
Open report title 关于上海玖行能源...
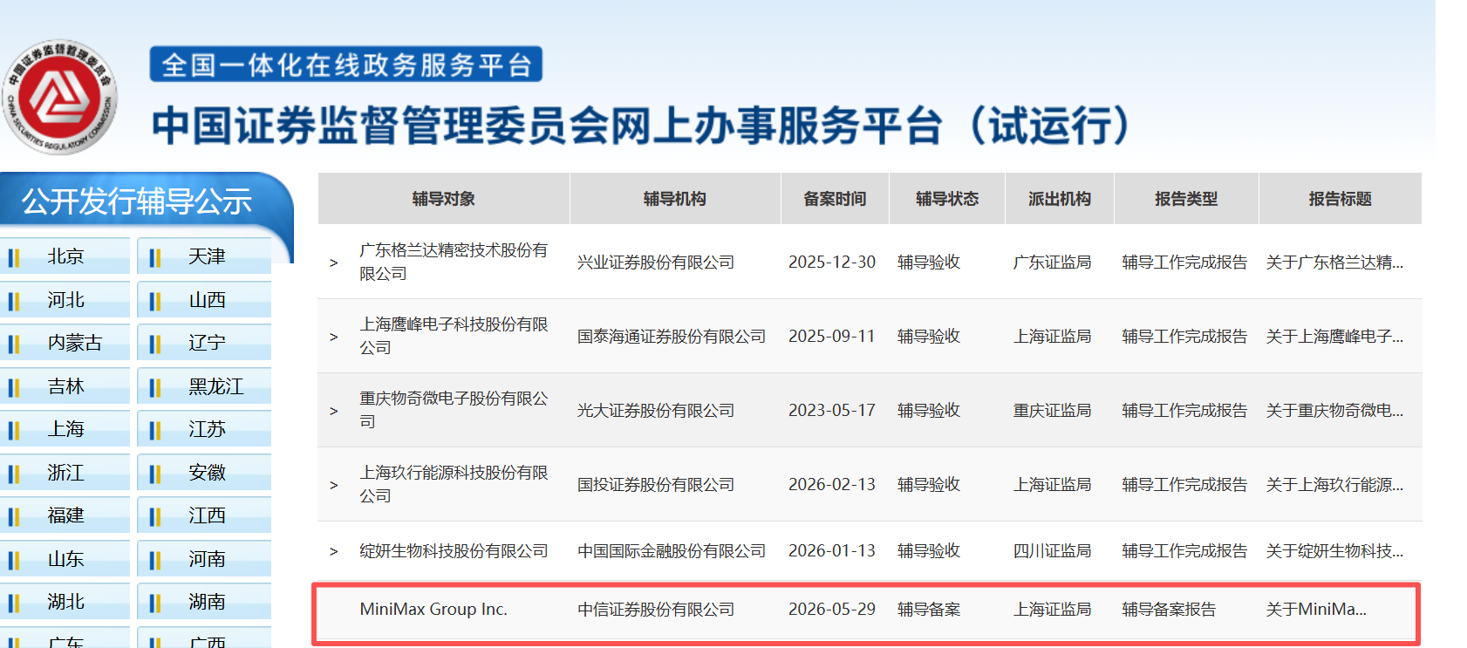pos(1334,485)
